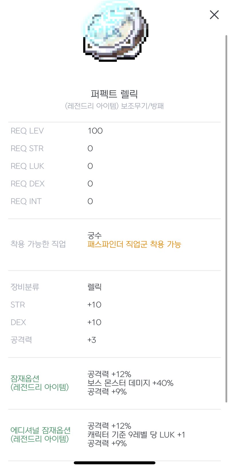Tap the 보조무기/방패 item type subtitle
The image size is (229, 469).
[142, 106]
